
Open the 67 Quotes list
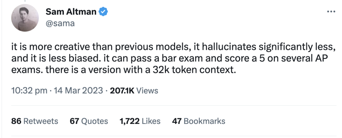[89, 121]
